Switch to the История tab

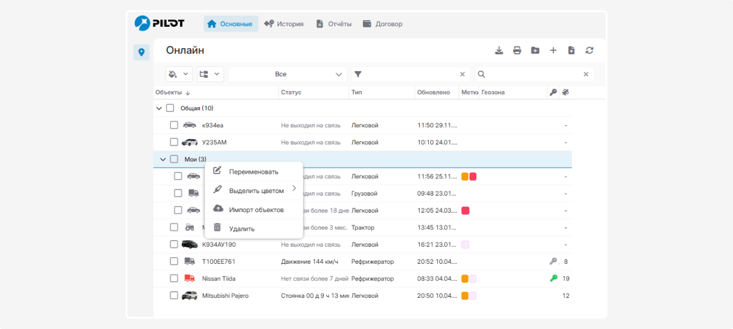point(284,24)
